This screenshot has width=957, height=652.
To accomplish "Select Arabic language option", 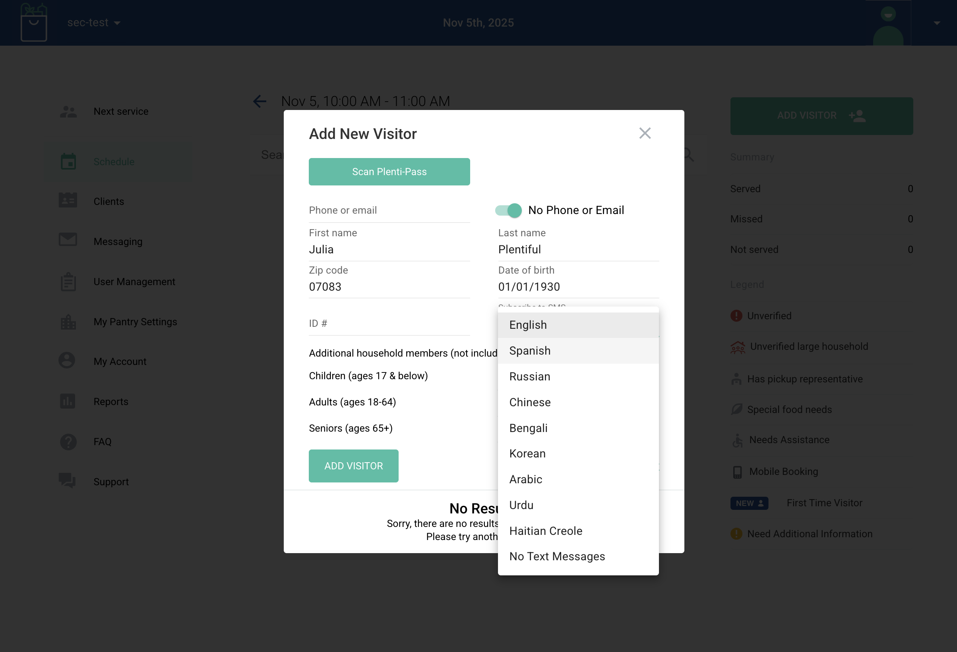I will click(x=578, y=480).
